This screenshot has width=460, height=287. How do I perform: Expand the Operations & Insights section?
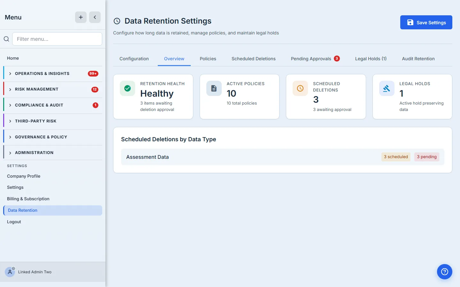[53, 74]
